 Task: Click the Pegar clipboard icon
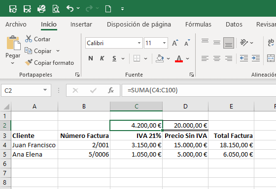click(x=14, y=43)
